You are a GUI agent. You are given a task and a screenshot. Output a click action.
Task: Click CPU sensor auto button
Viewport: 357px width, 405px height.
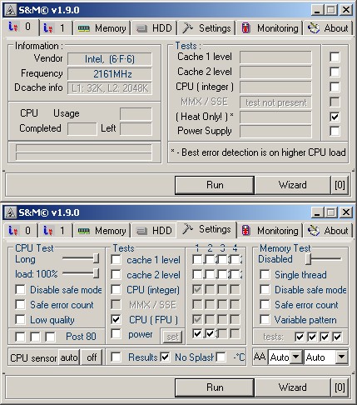[x=69, y=357]
